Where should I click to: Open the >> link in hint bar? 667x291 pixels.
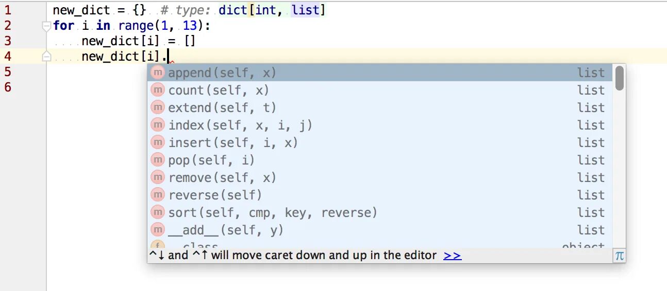point(452,256)
